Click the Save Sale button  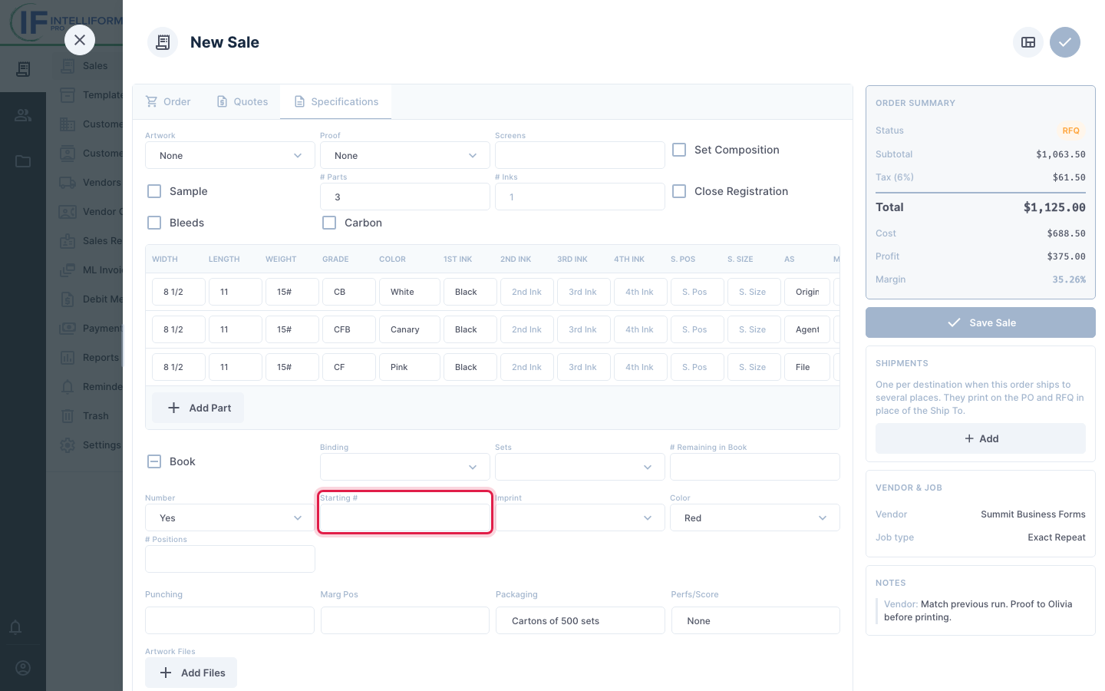(x=981, y=322)
